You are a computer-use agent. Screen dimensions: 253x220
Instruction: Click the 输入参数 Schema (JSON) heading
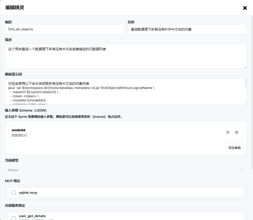tap(26, 110)
